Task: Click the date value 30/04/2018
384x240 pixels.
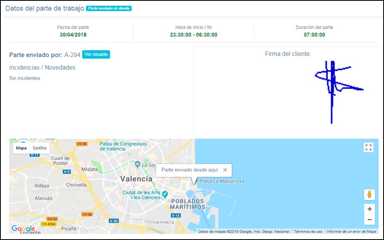Action: [x=73, y=35]
